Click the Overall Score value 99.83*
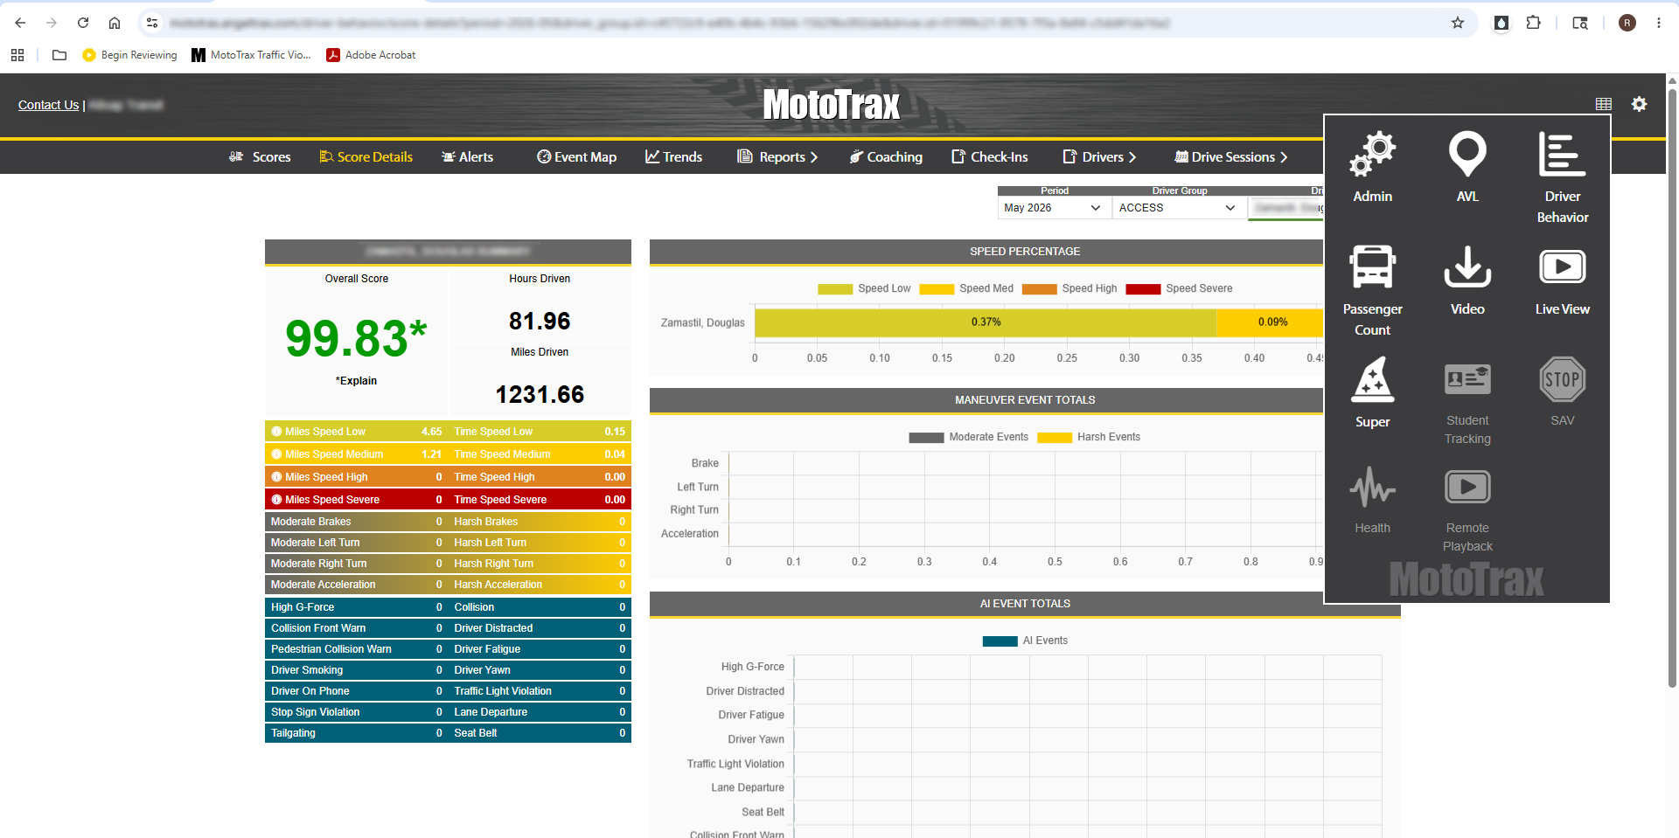The image size is (1679, 838). (x=356, y=338)
